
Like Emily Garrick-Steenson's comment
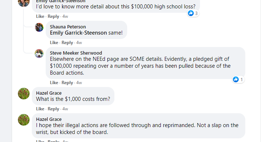click(x=40, y=16)
